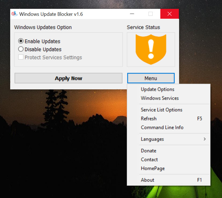Open Update Options from the menu

(x=169, y=89)
